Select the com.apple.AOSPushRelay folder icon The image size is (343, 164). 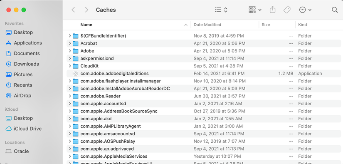76,141
